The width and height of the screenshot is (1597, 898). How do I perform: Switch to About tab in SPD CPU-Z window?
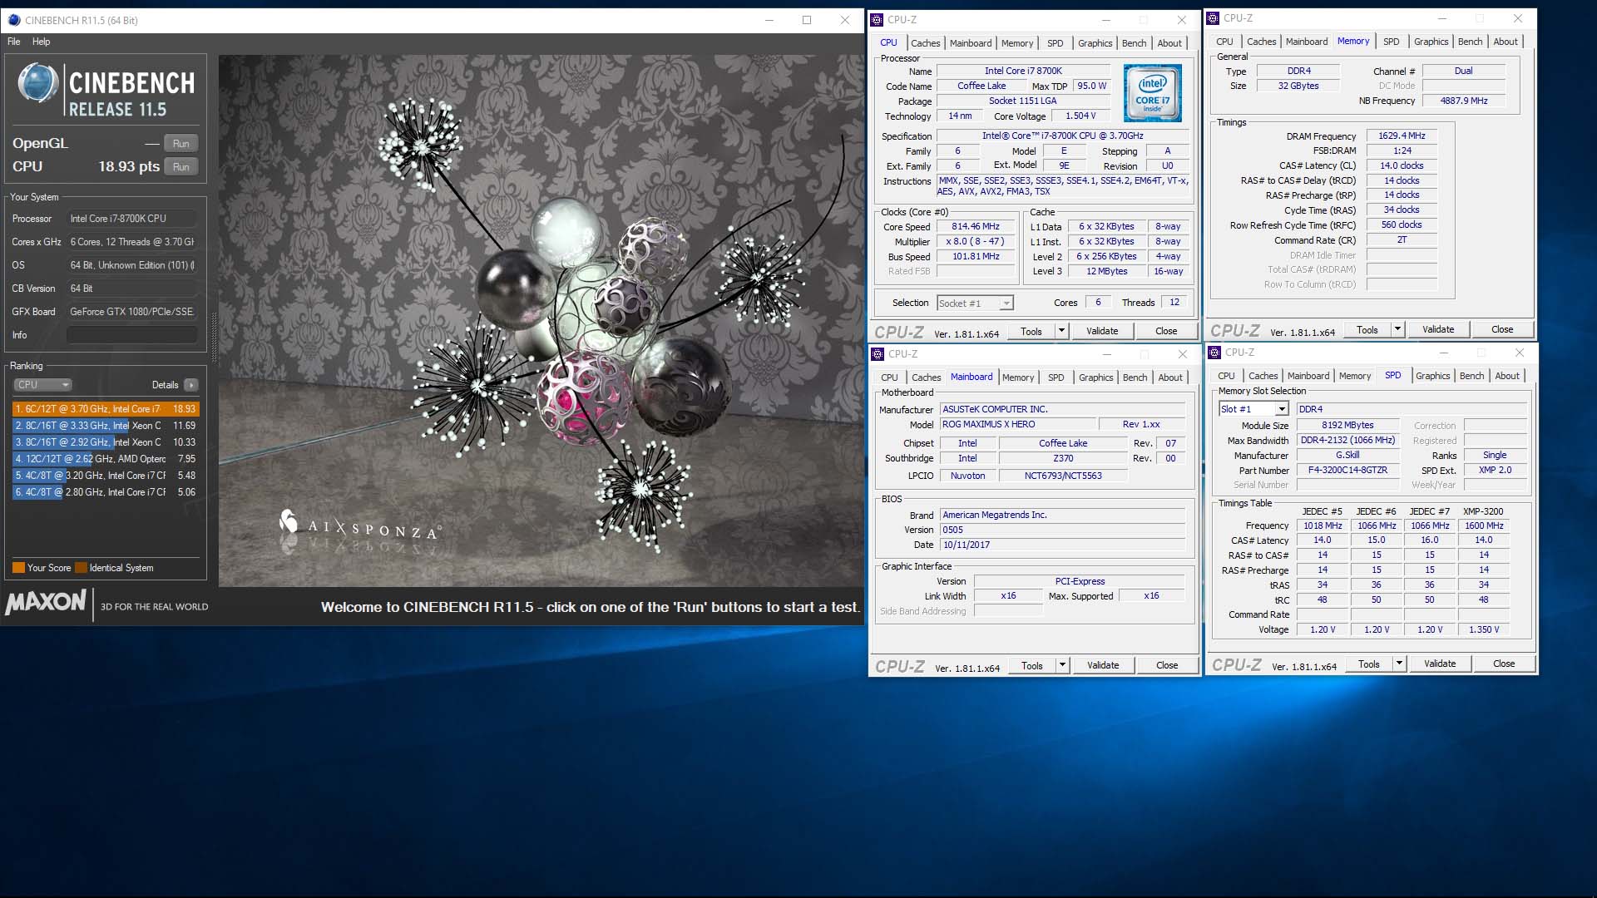(1506, 376)
